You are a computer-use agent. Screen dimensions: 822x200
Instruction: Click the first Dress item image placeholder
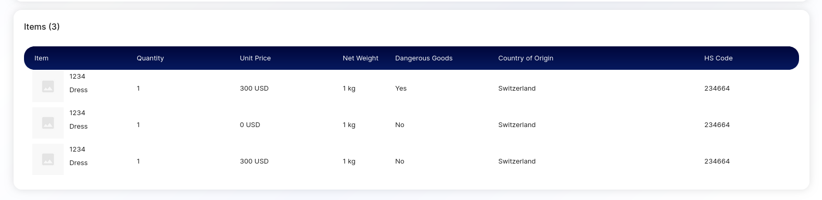[48, 86]
